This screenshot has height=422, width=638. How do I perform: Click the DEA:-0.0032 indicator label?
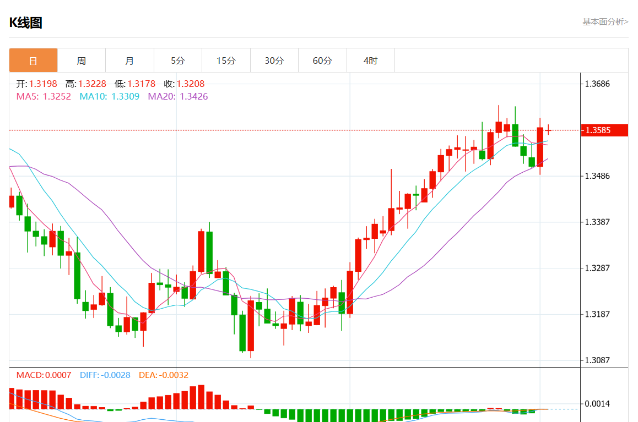(x=164, y=375)
